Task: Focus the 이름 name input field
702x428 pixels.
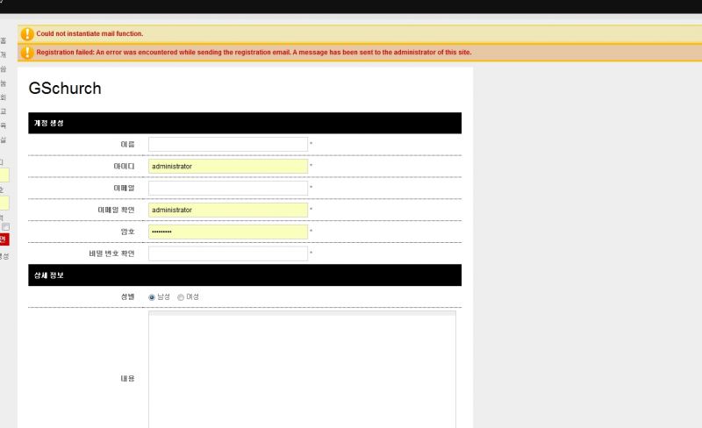Action: pos(228,144)
